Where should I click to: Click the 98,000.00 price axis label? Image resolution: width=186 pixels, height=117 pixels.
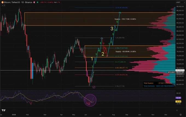coord(180,6)
